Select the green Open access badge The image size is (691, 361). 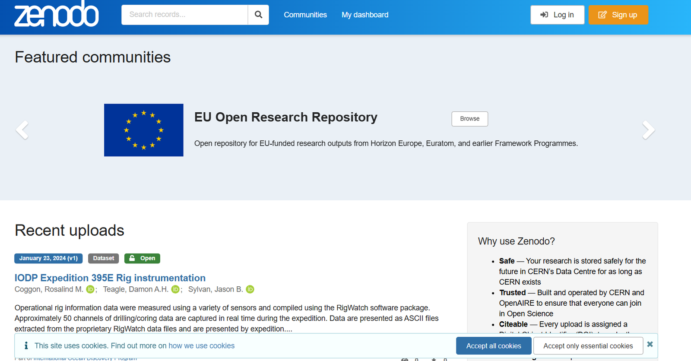click(x=142, y=258)
